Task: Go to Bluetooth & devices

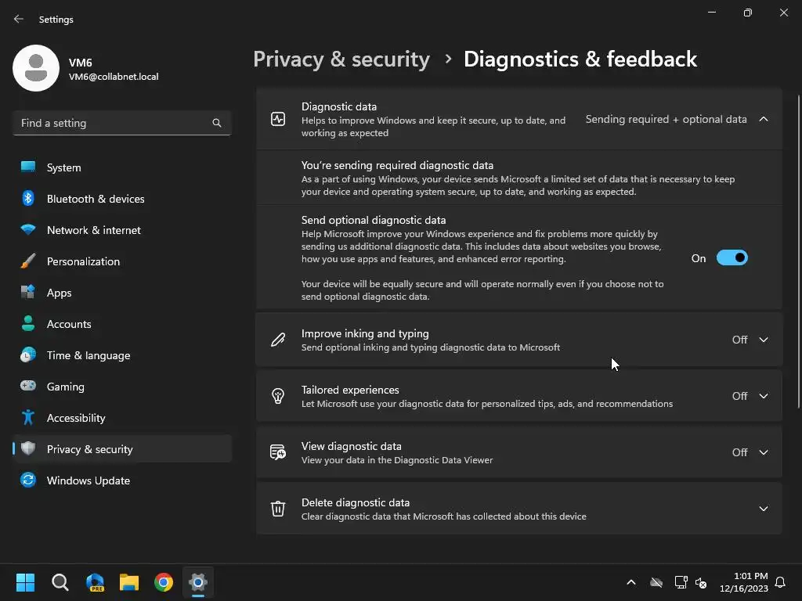Action: pyautogui.click(x=122, y=199)
